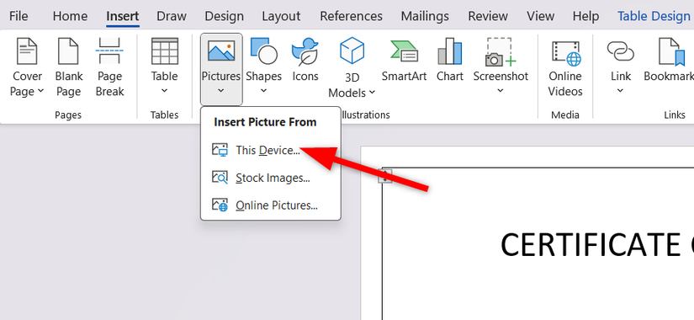
Task: Choose This Device from picture menu
Action: coord(270,150)
